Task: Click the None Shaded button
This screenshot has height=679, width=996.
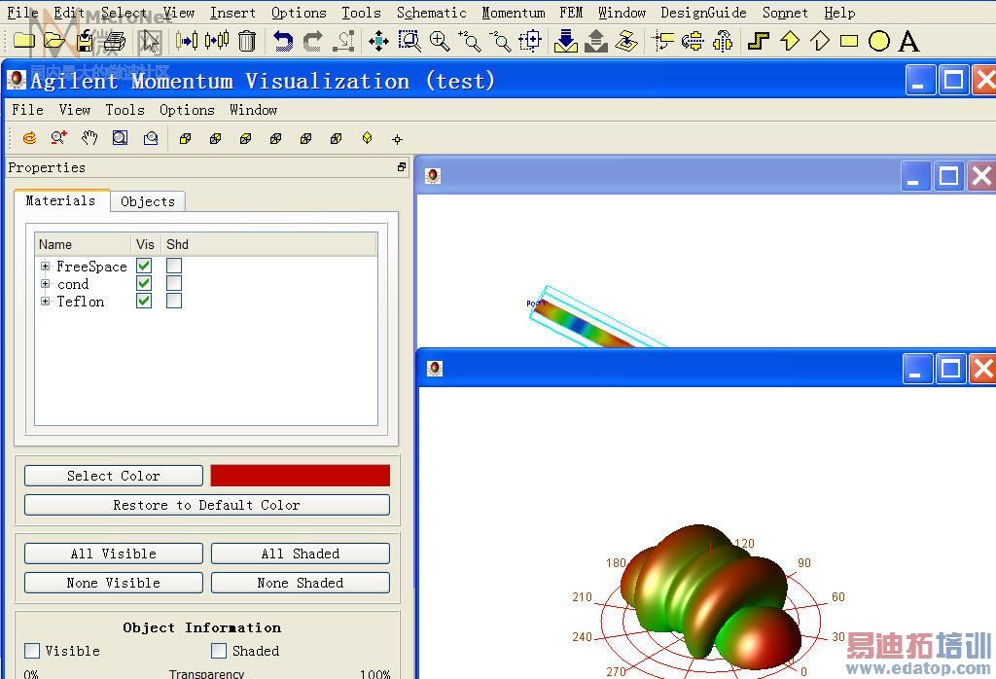Action: [301, 583]
